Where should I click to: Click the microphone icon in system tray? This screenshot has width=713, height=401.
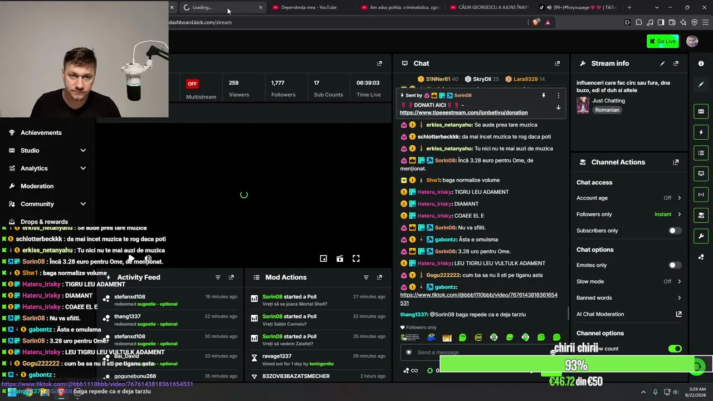point(655,392)
